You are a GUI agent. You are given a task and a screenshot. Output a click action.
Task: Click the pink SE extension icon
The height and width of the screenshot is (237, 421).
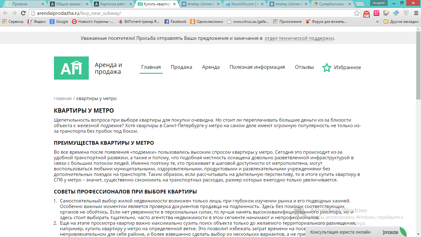pyautogui.click(x=376, y=13)
